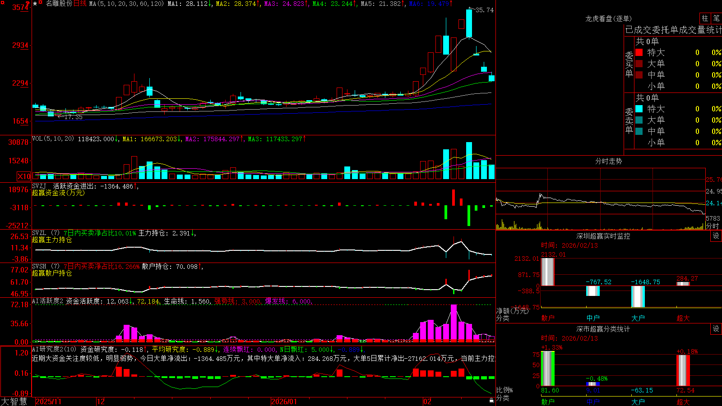Click the 中户 bar in real-time monitor chart
Screen dimensions: 722x406
[593, 291]
